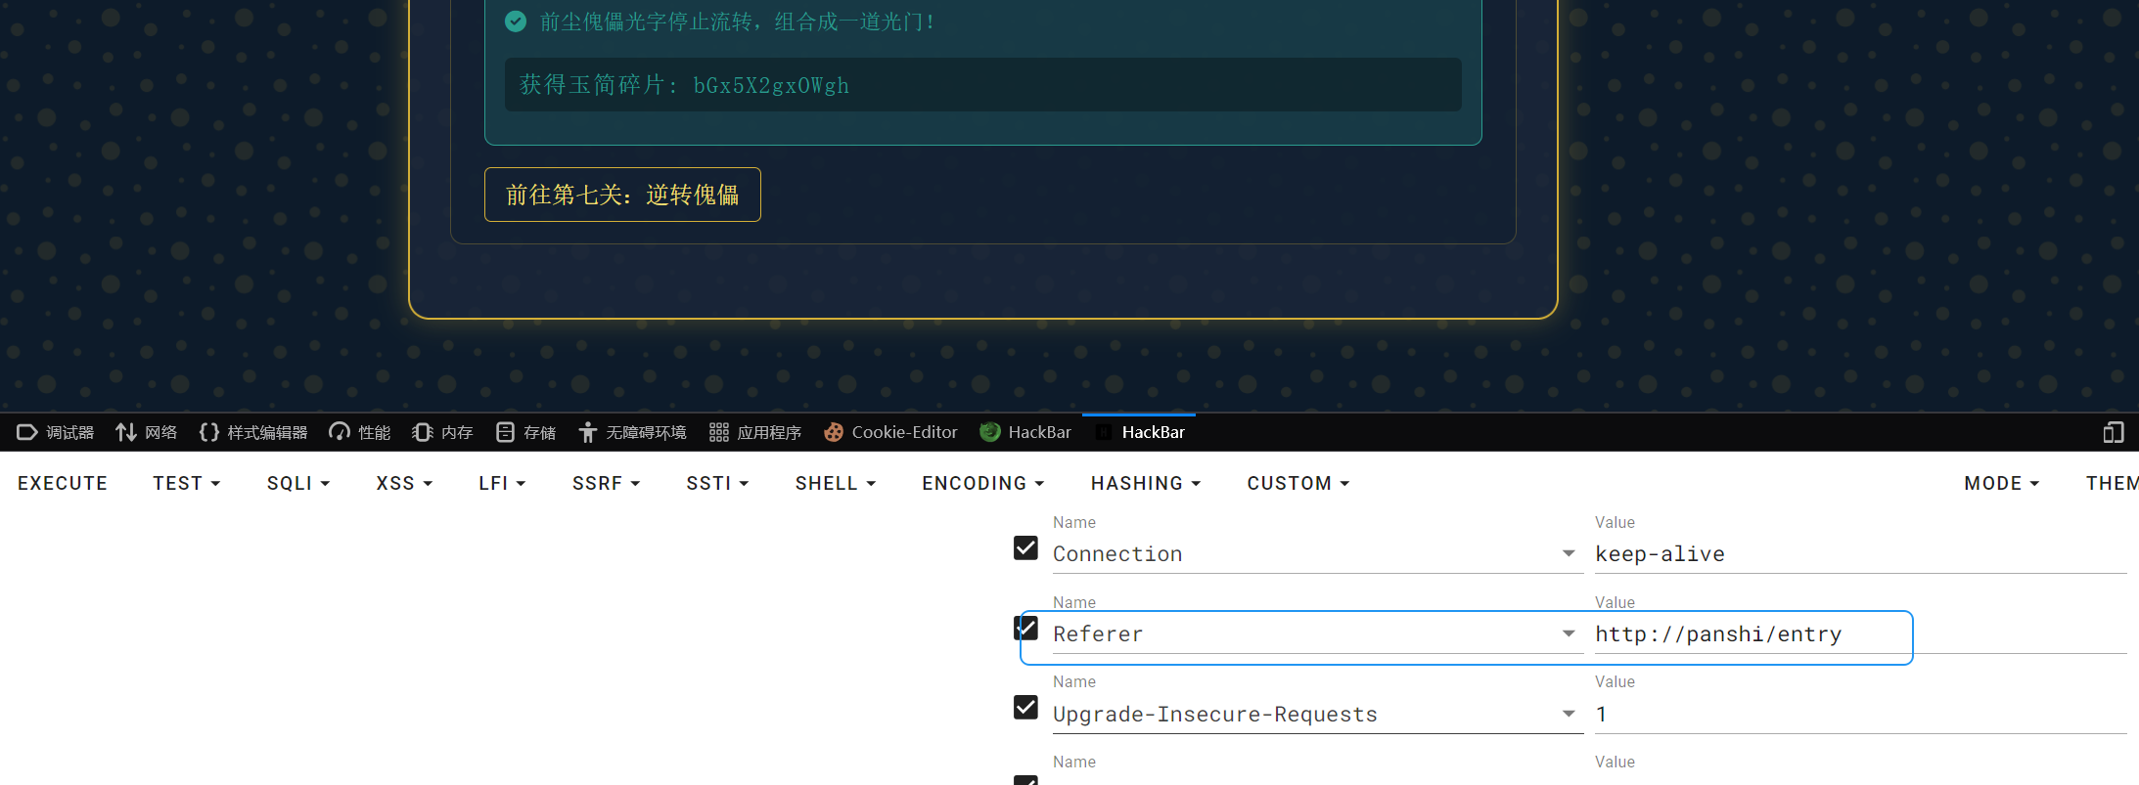Click the Storage database icon
Screen dimensions: 2139x785
pos(505,432)
